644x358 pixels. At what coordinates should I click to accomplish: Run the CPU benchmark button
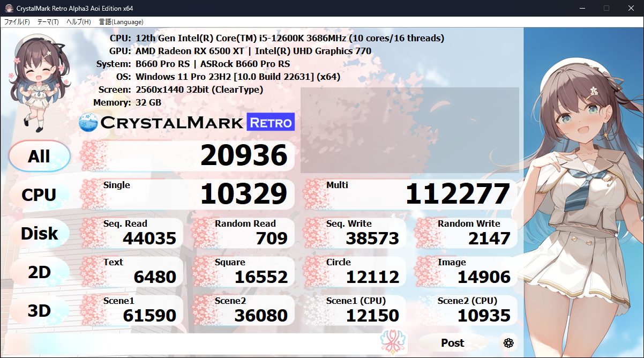click(39, 195)
